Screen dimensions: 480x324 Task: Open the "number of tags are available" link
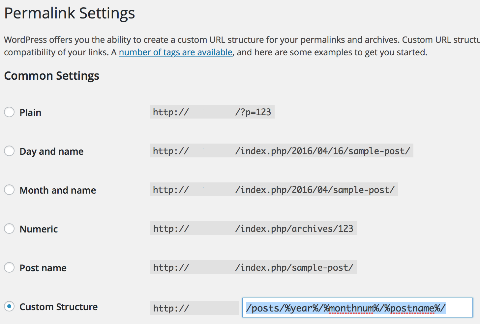click(x=176, y=52)
